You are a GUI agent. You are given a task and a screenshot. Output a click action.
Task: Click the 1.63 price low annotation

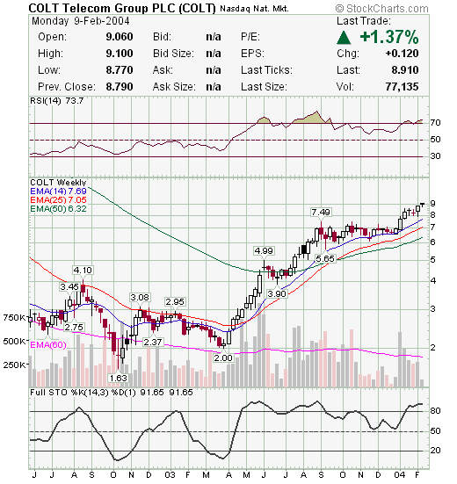pos(119,378)
